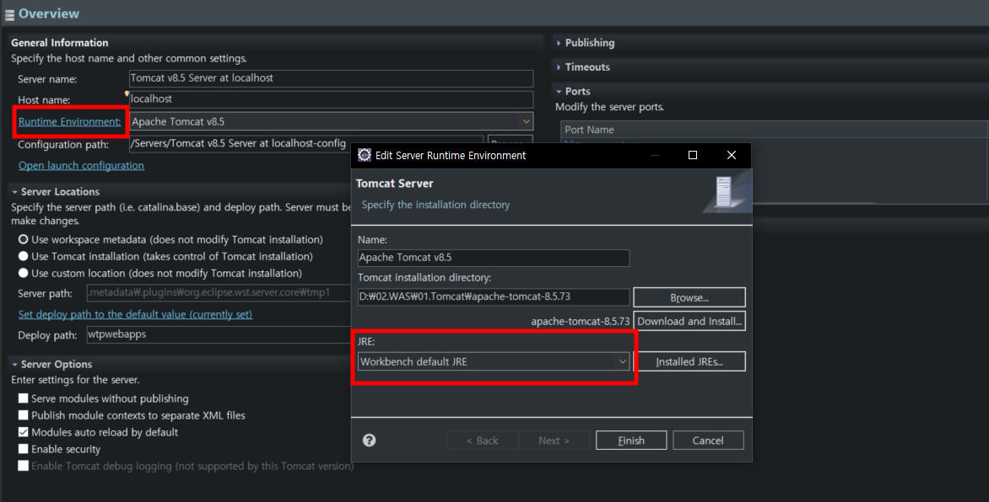Click the Tomcat installation directory field

click(x=493, y=297)
